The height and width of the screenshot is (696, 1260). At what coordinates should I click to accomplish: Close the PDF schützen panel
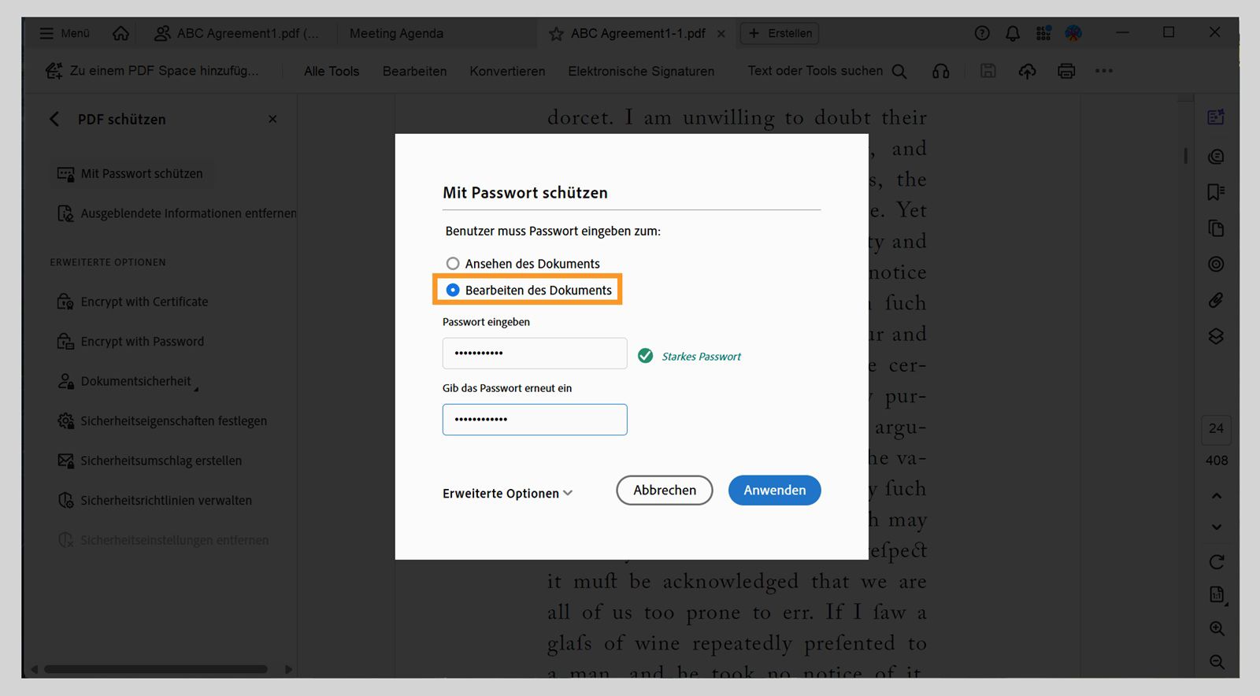click(x=272, y=119)
